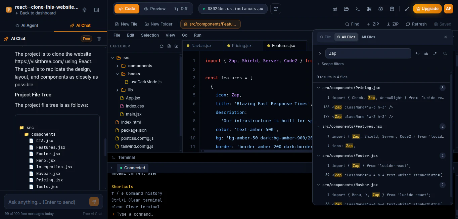Click the Zap search input field
Viewport: 458px width, 219px height.
[368, 53]
